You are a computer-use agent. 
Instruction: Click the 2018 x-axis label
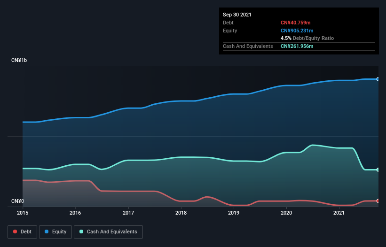pyautogui.click(x=181, y=213)
